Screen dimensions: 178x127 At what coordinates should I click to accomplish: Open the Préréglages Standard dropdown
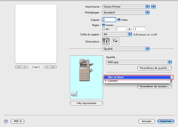[x=126, y=12]
